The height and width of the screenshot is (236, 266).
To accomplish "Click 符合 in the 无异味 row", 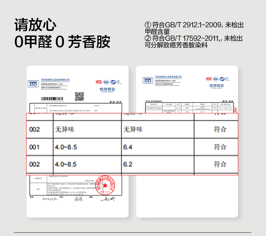I will click(220, 130).
